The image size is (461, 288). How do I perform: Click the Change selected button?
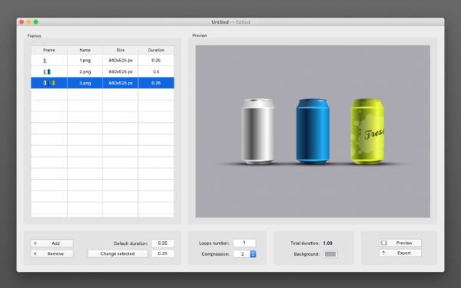pyautogui.click(x=118, y=253)
